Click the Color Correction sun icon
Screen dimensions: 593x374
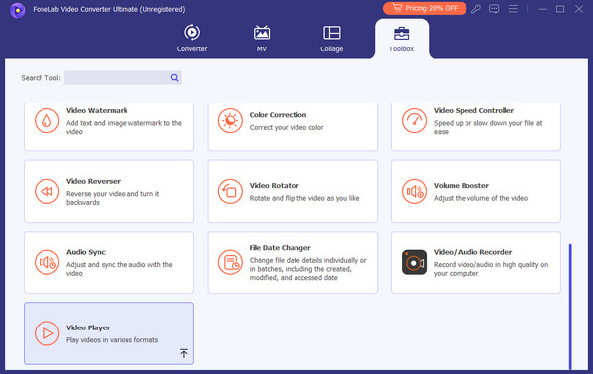coord(230,121)
